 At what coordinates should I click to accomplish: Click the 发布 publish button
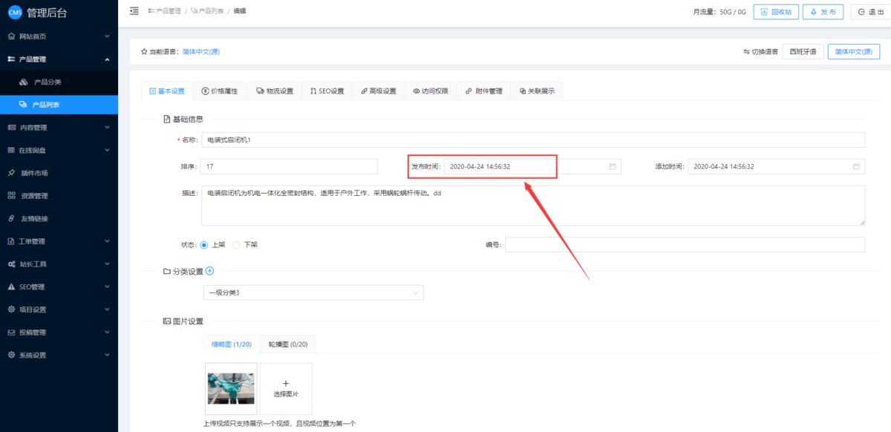coord(823,12)
